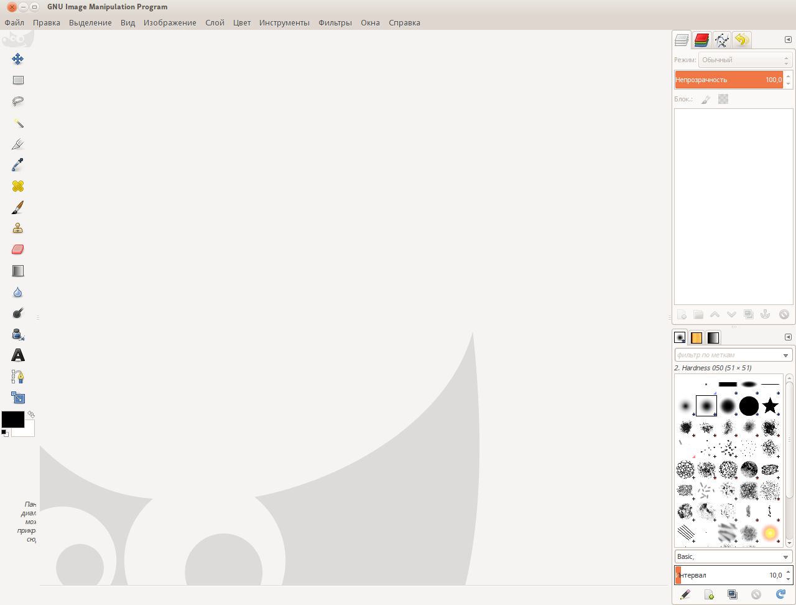
Task: Swap foreground and background colors
Action: tap(30, 414)
